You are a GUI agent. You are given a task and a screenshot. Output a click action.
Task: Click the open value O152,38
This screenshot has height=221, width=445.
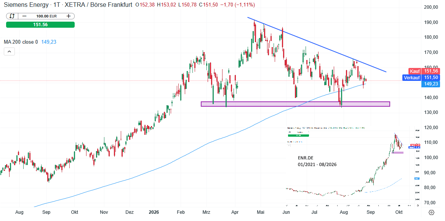pos(145,5)
